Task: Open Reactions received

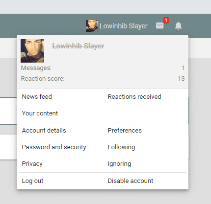Action: (134, 96)
